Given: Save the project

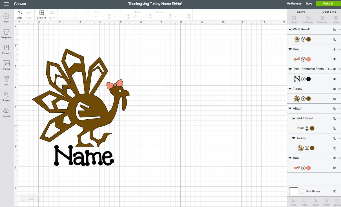Looking at the screenshot, I should click(309, 4).
